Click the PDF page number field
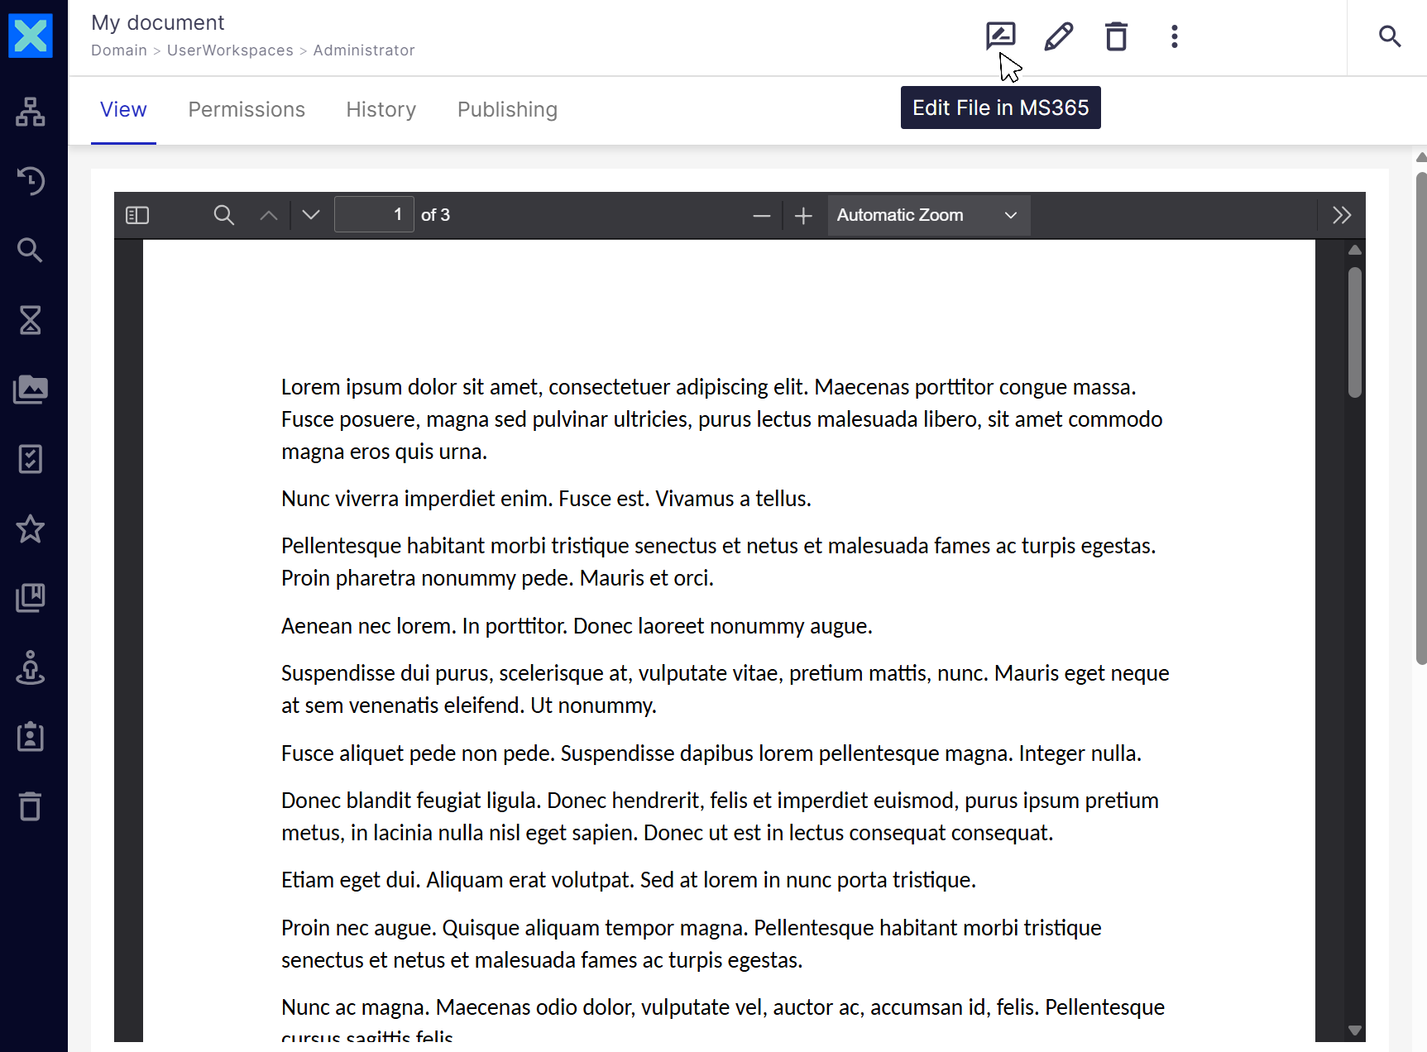 click(x=374, y=216)
